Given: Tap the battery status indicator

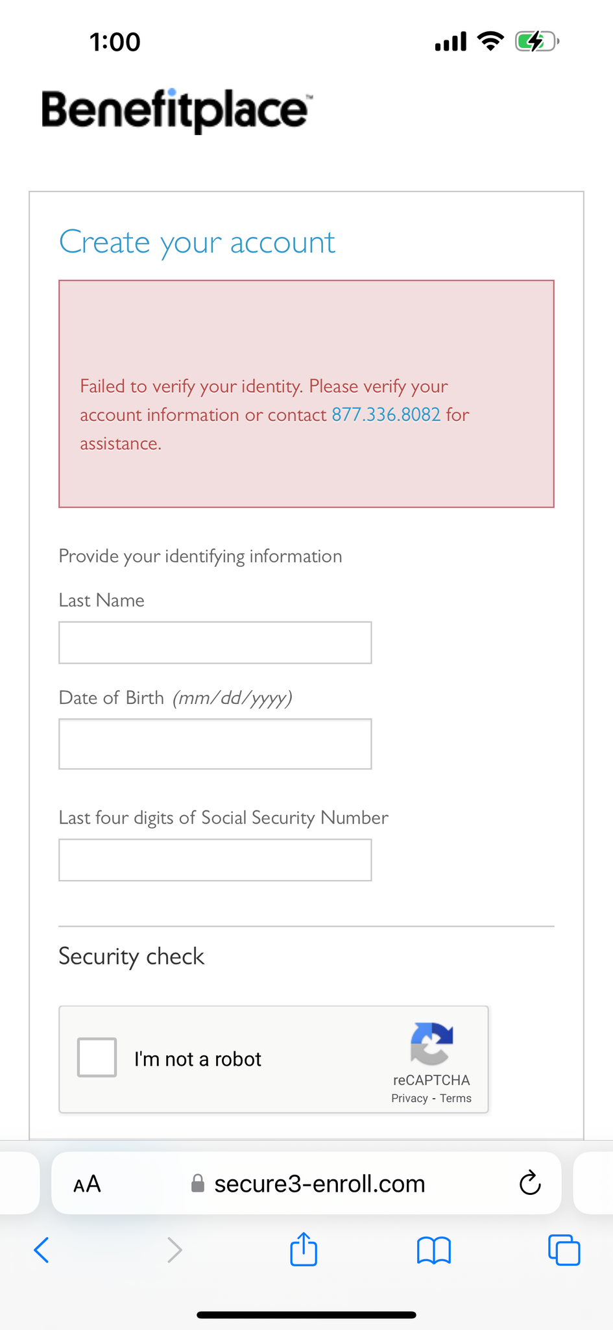Looking at the screenshot, I should pos(537,42).
